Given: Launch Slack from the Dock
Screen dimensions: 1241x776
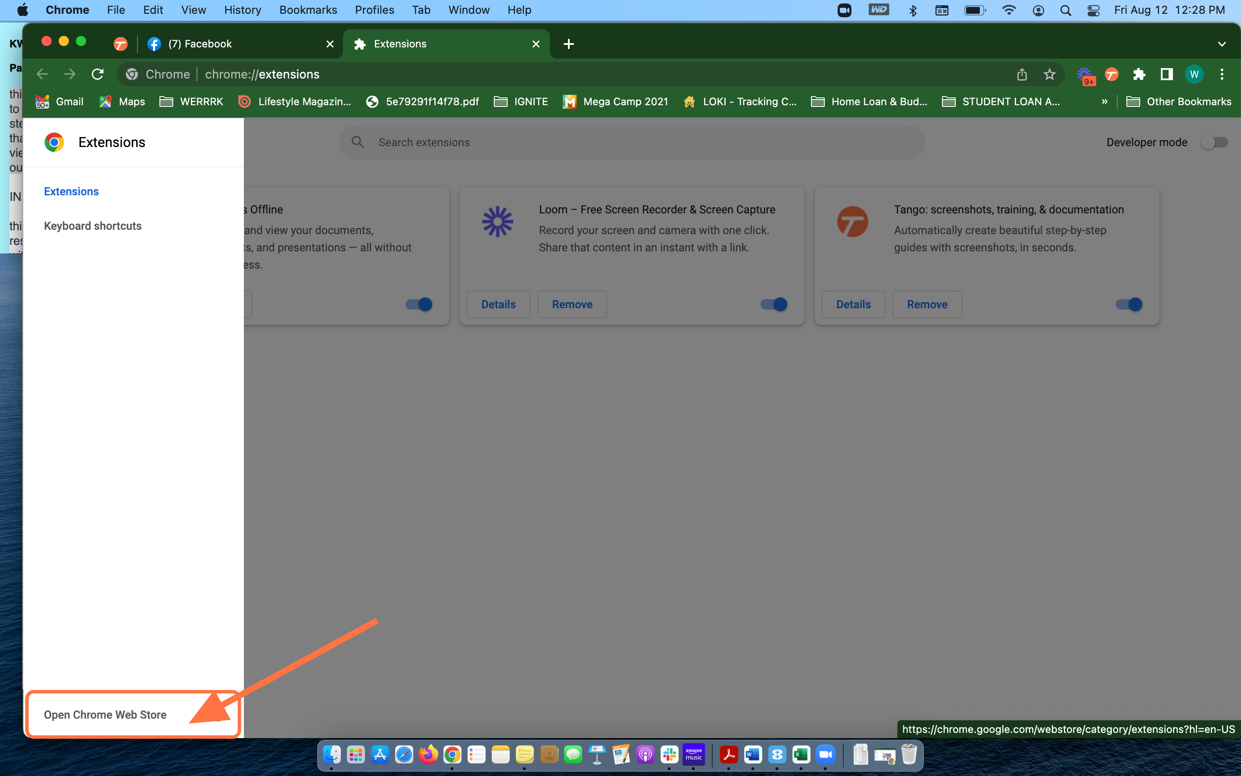Looking at the screenshot, I should coord(669,754).
